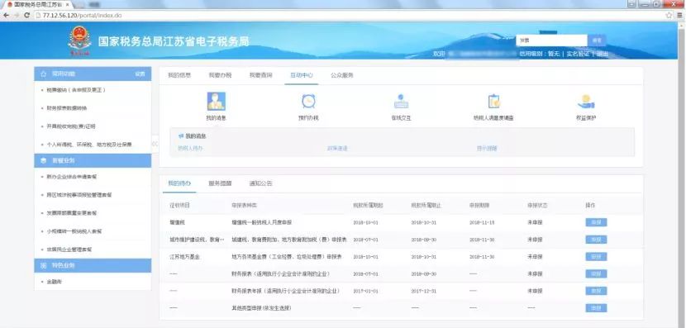Select the 我的待办 tab
This screenshot has height=328, width=686.
pos(179,183)
